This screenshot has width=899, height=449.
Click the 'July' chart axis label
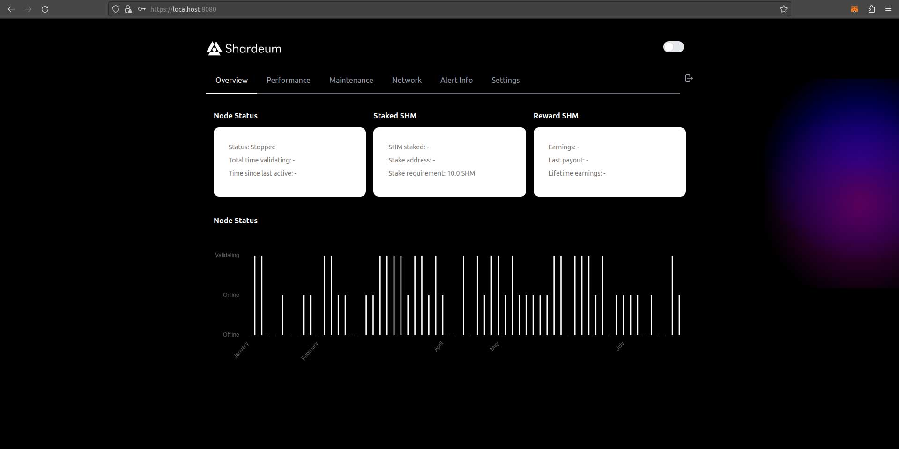[x=620, y=346]
